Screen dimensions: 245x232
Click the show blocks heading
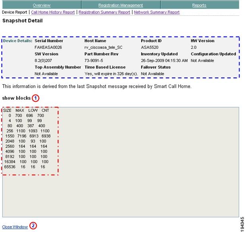(16, 98)
